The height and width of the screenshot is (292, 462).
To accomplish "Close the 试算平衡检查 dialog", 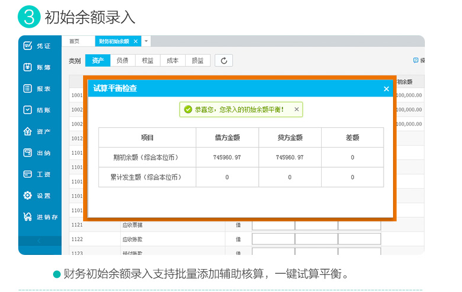I will coord(387,89).
